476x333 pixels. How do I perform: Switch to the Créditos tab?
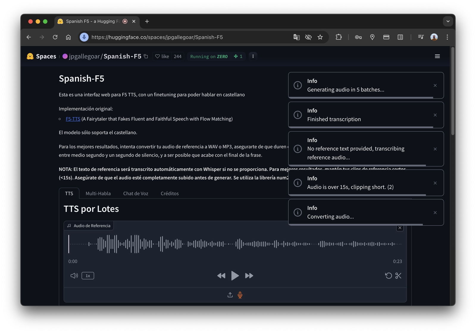pyautogui.click(x=170, y=193)
